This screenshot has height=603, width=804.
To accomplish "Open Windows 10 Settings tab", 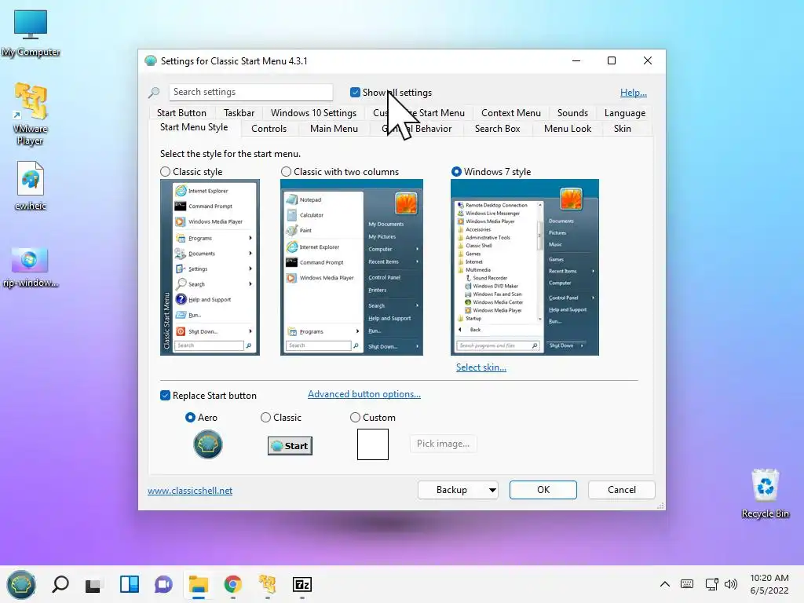I will pos(313,113).
